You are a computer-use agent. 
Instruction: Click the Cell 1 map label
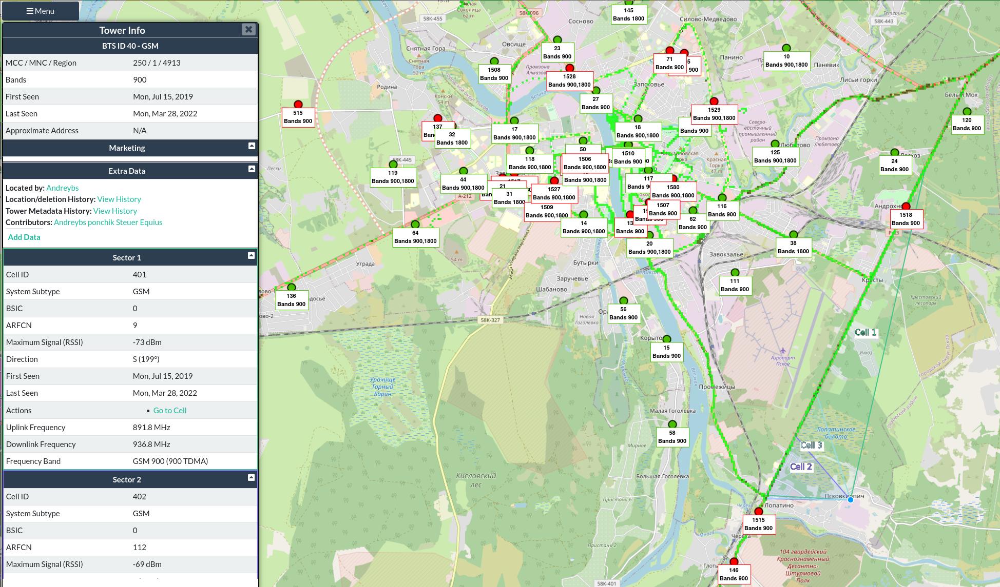coord(866,333)
